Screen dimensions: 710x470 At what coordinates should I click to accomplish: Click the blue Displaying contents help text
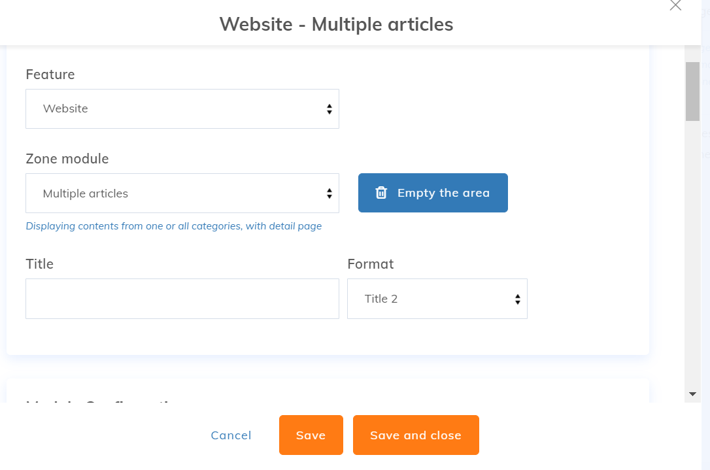pyautogui.click(x=174, y=226)
